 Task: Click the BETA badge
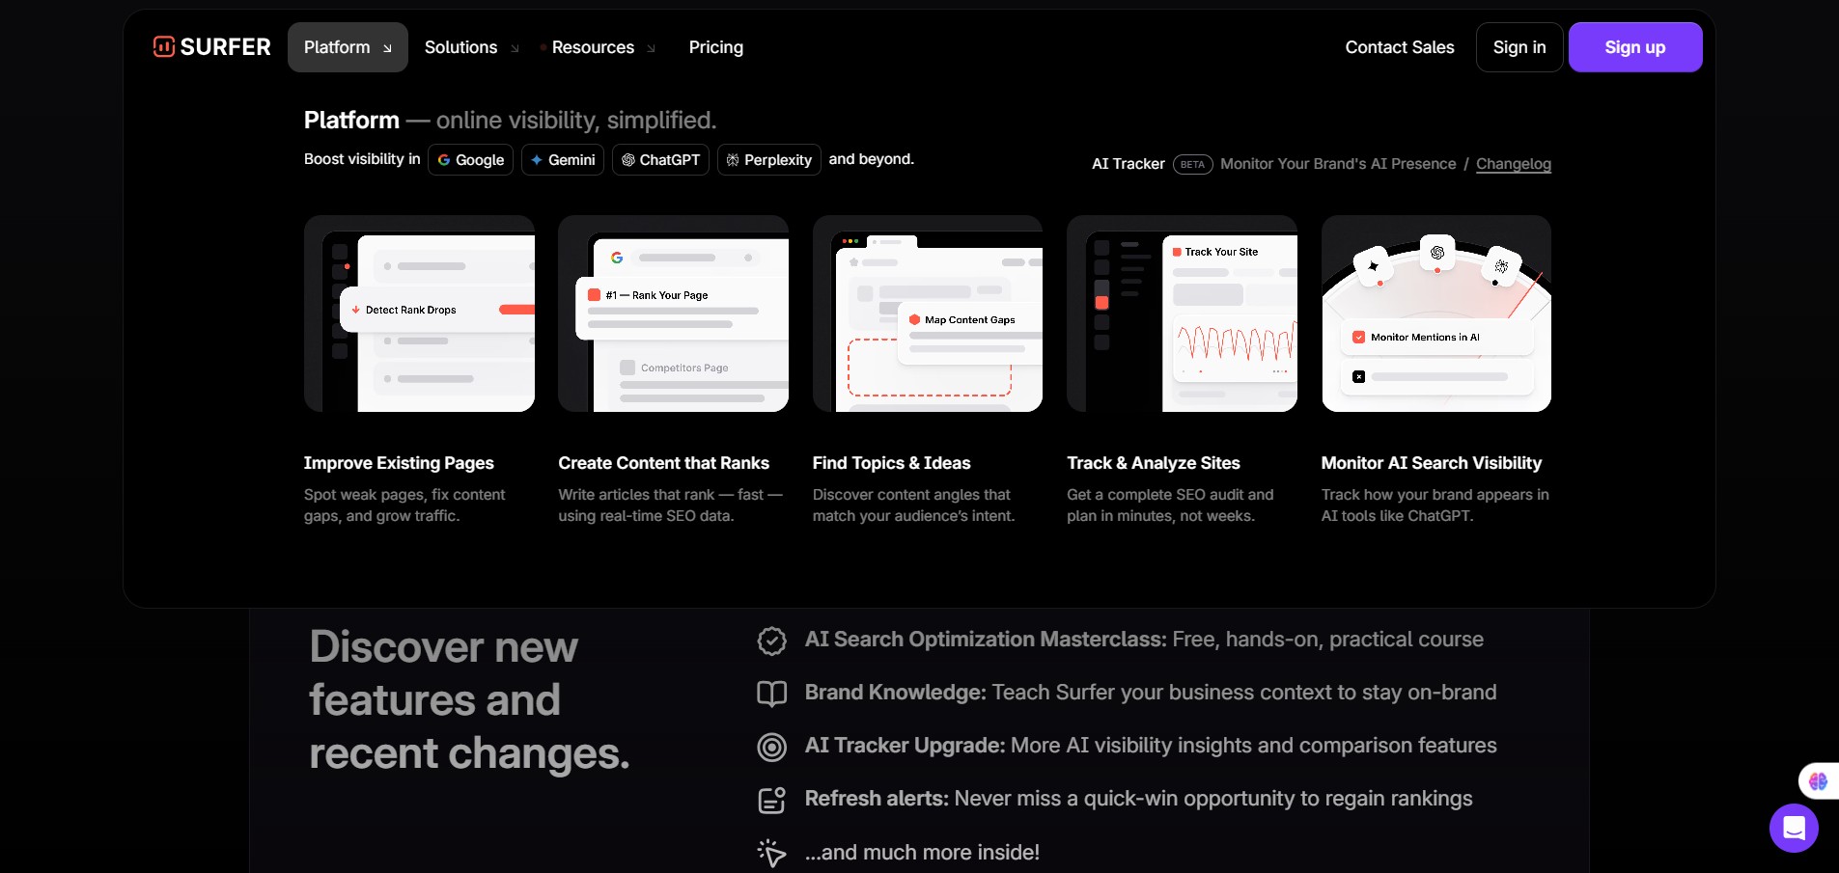click(x=1192, y=164)
